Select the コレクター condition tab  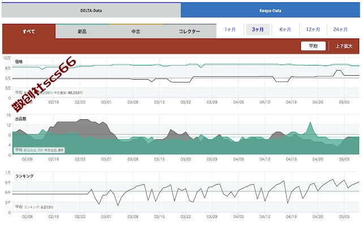coord(189,32)
